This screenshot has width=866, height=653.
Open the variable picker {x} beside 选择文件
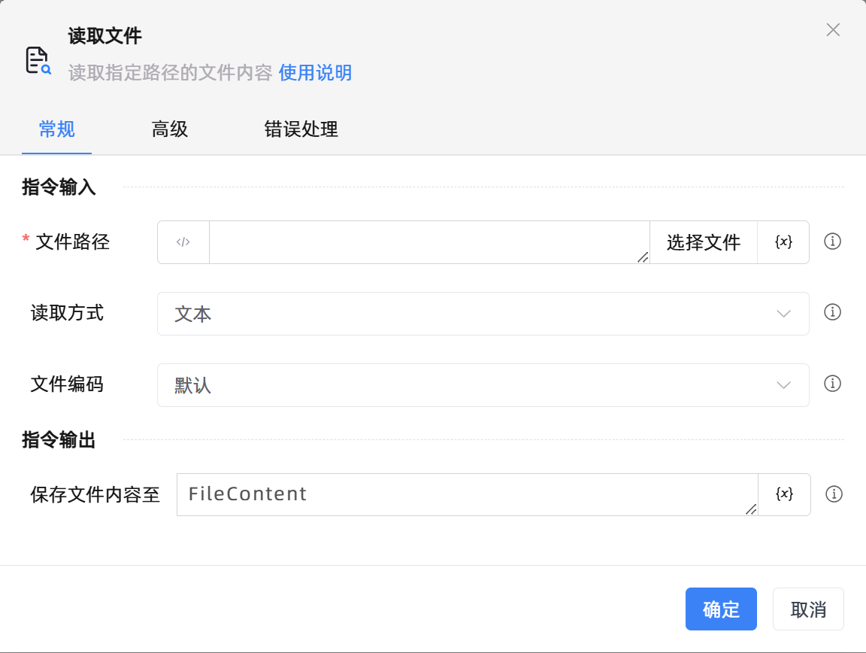(784, 242)
